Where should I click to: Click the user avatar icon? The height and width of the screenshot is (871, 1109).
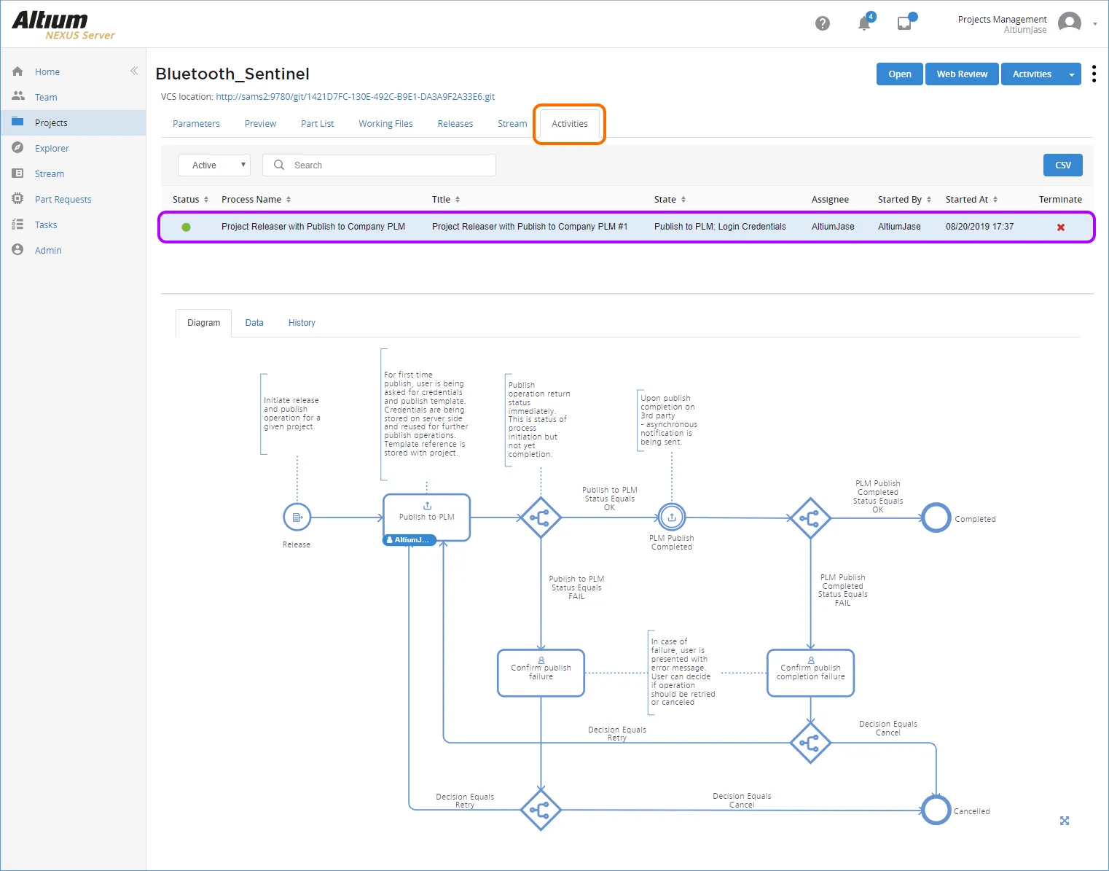point(1069,23)
